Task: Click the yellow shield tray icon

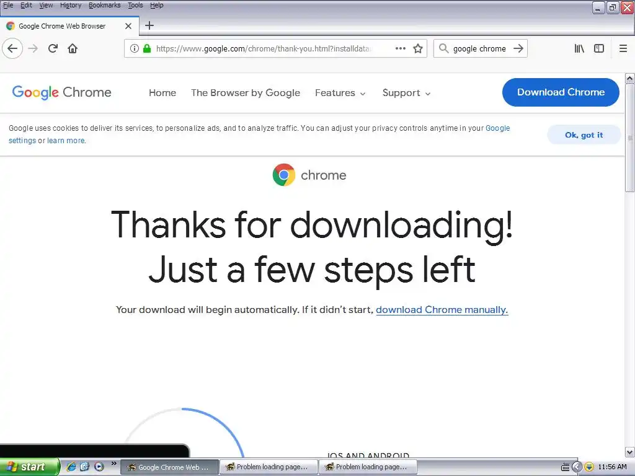Action: [589, 467]
